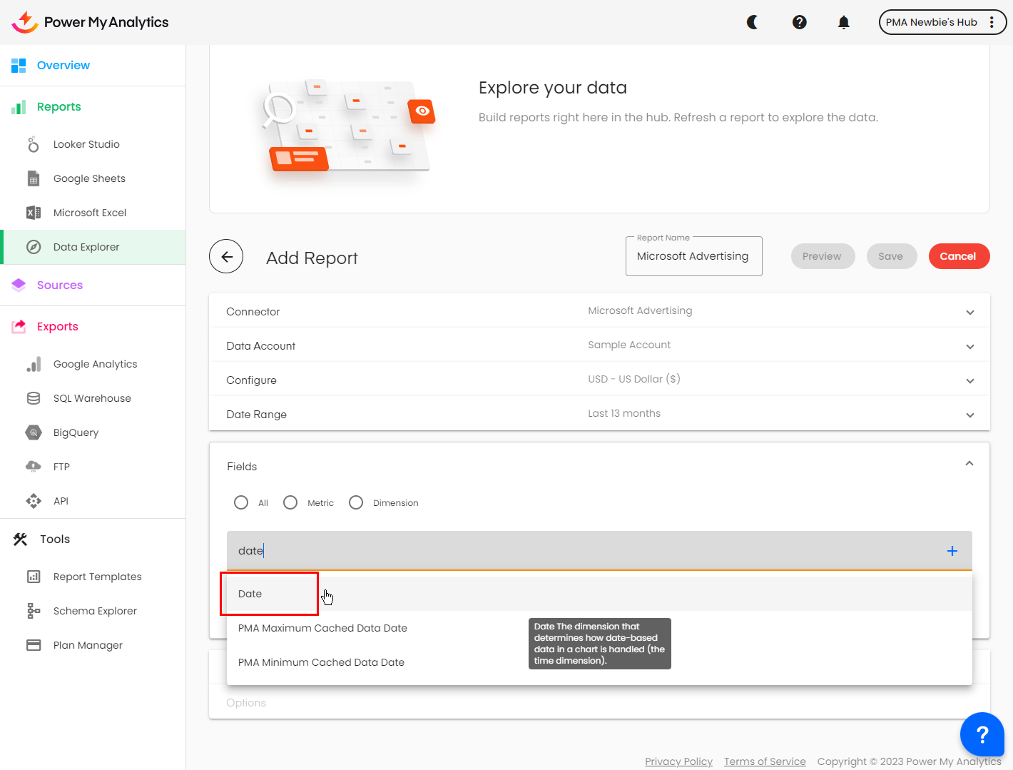Select the All fields radio button
The height and width of the screenshot is (770, 1013).
[241, 502]
